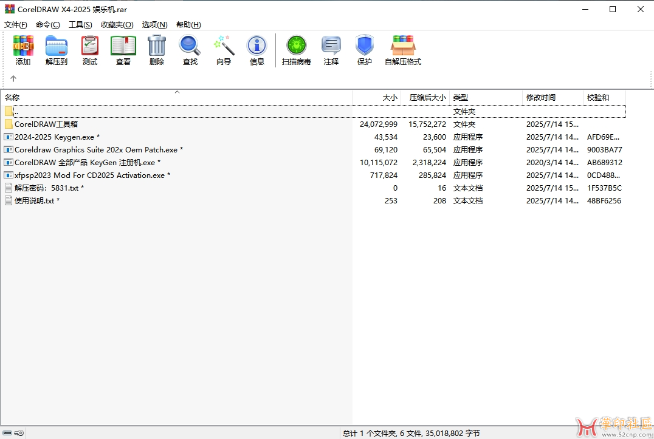
Task: Select the CorelDRAW工具箱 folder name
Action: [46, 124]
